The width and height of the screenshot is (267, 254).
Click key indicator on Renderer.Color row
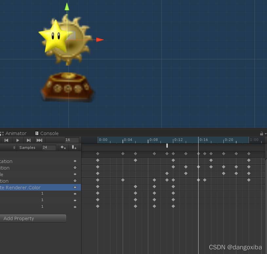(x=75, y=187)
